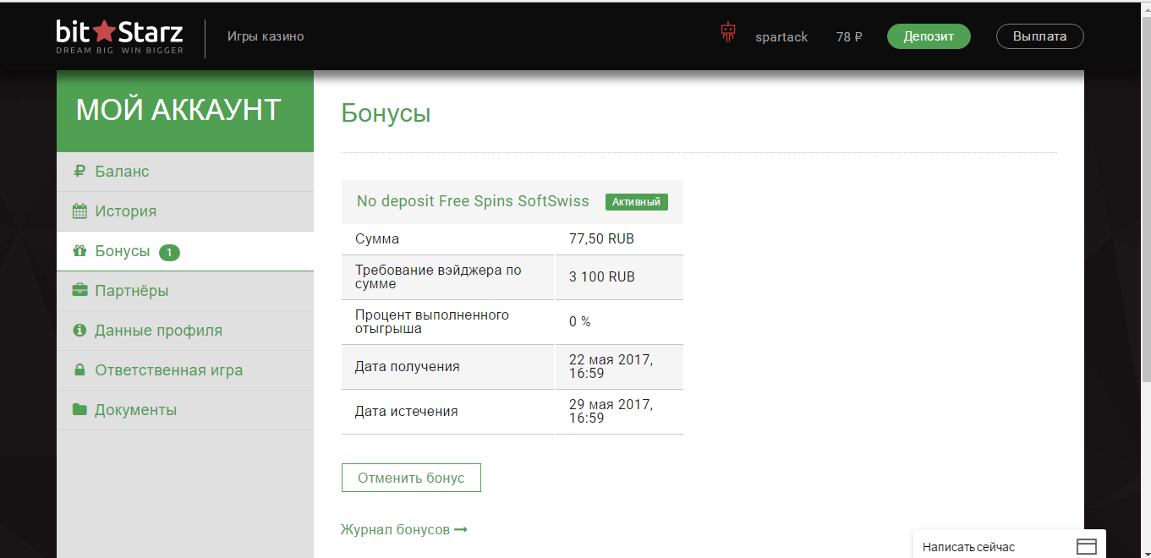The image size is (1151, 558).
Task: Follow the Журнал бонусов link
Action: pos(403,529)
